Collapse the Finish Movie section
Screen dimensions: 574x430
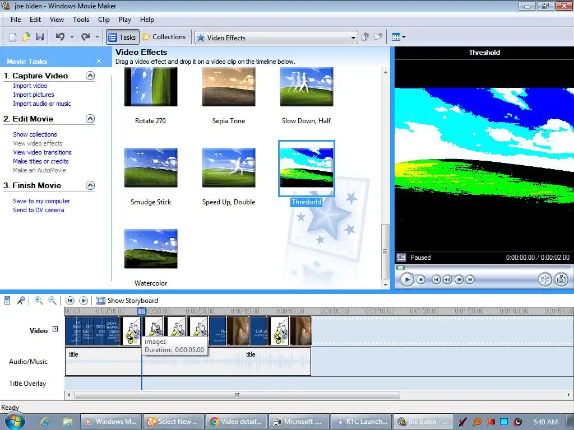[x=90, y=185]
